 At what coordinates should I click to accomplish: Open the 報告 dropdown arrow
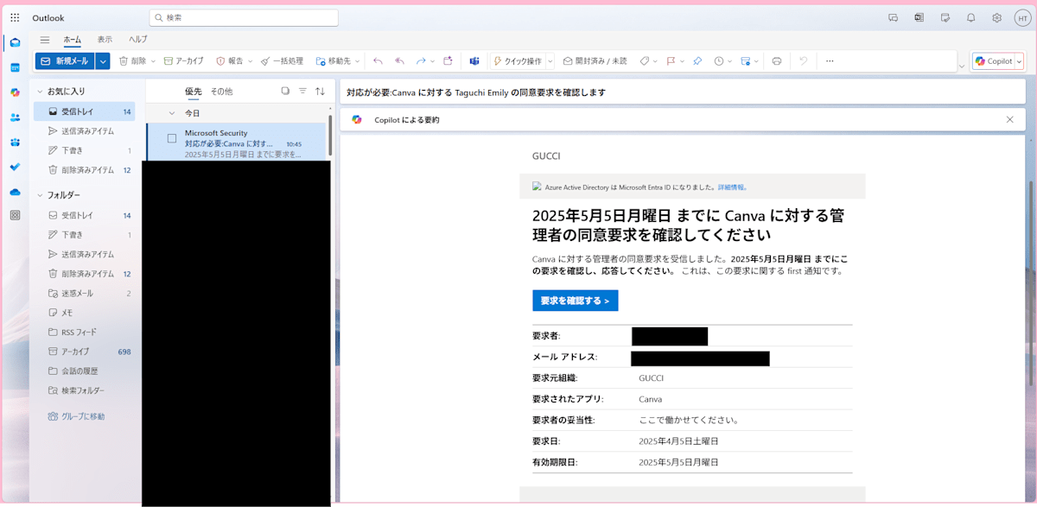tap(251, 61)
